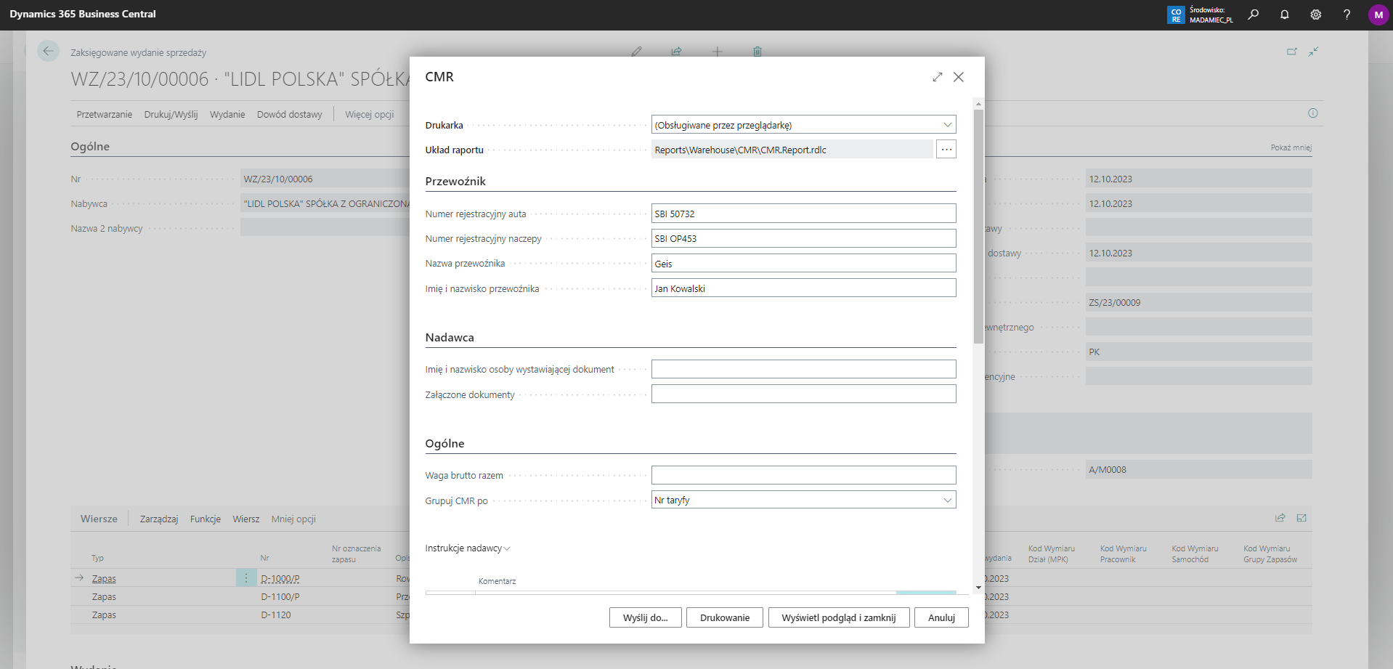
Task: Open Zarządzaj in the Wiersze section
Action: pyautogui.click(x=159, y=519)
